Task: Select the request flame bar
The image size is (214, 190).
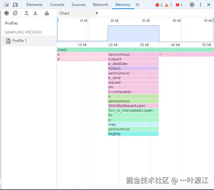Action: tap(133, 82)
